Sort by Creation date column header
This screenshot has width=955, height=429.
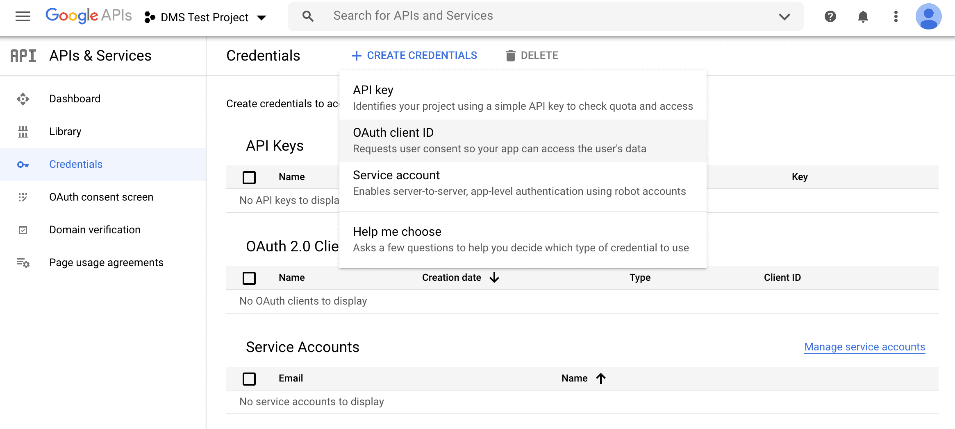tap(451, 278)
